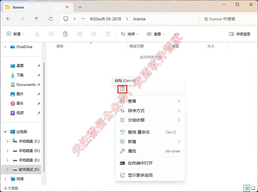Choose 显示更多选项 in context menu
The width and height of the screenshot is (258, 192).
(150, 175)
